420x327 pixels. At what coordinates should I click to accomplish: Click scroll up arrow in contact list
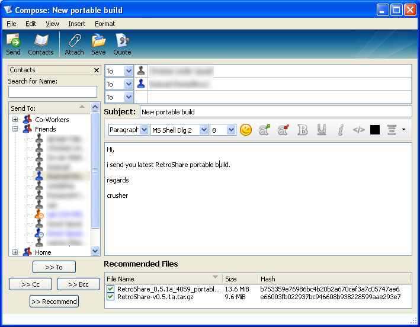click(95, 107)
